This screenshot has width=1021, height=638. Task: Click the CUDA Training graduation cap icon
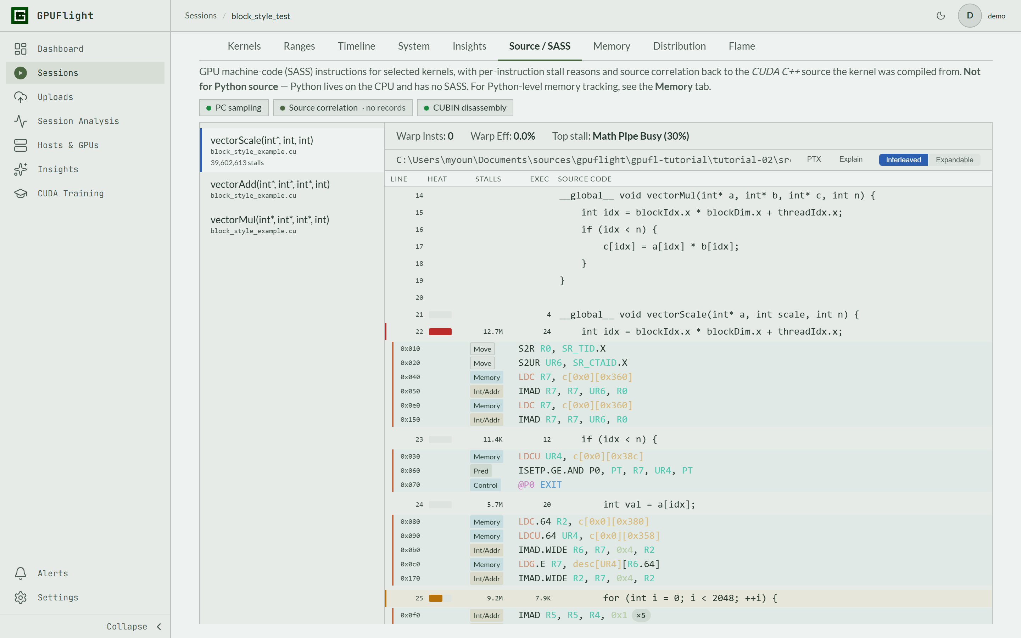[20, 193]
